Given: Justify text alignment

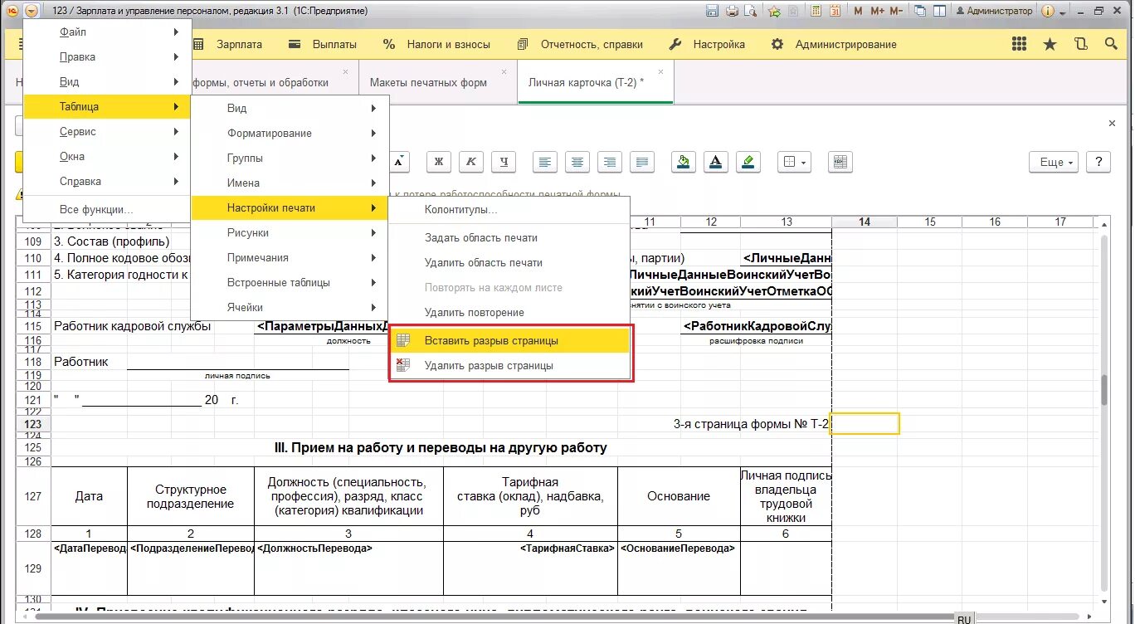Looking at the screenshot, I should click(642, 162).
